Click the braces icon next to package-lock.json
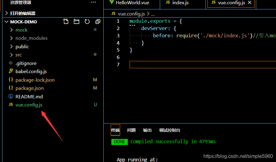Image resolution: width=276 pixels, height=162 pixels. coord(11,80)
